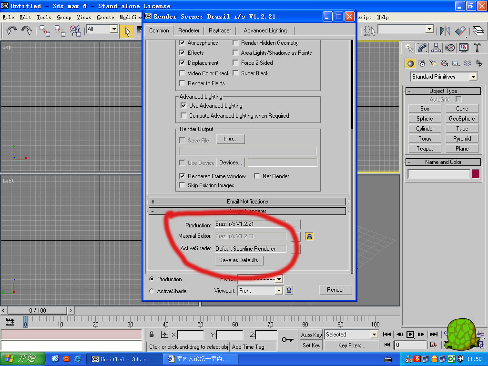Image resolution: width=488 pixels, height=366 pixels.
Task: Enable Render to Fields
Action: 183,83
